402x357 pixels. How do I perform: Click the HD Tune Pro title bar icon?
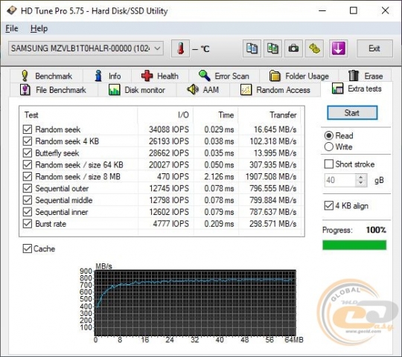click(11, 10)
